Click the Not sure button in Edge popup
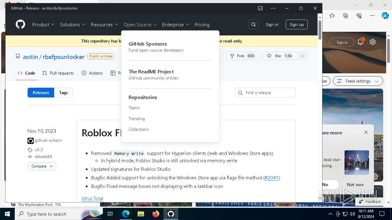This screenshot has width=392, height=220. [355, 185]
